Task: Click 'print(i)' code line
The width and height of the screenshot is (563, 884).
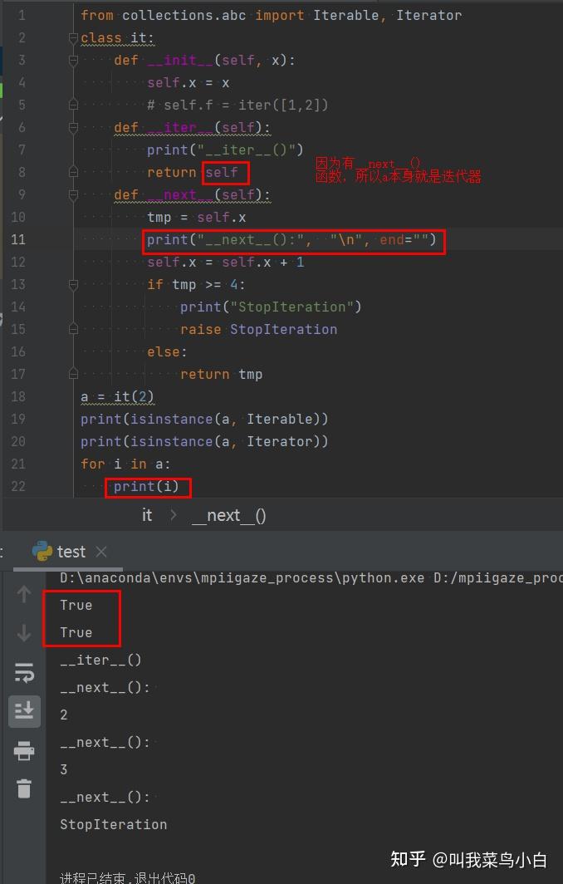Action: [146, 486]
